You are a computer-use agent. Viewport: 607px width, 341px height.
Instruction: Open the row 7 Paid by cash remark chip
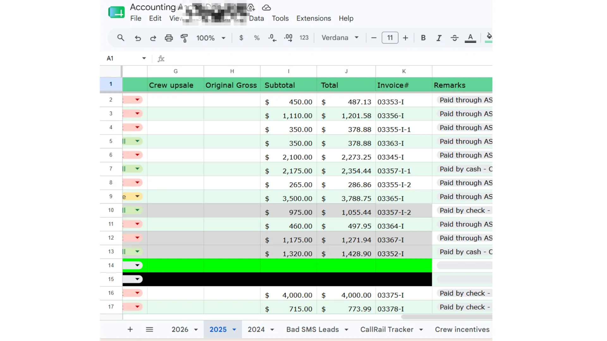coord(464,169)
